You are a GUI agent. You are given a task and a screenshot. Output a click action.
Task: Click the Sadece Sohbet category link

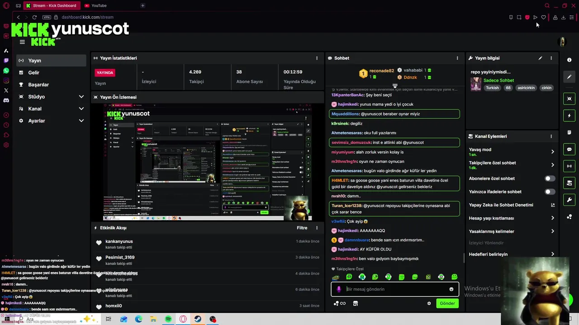tap(498, 80)
